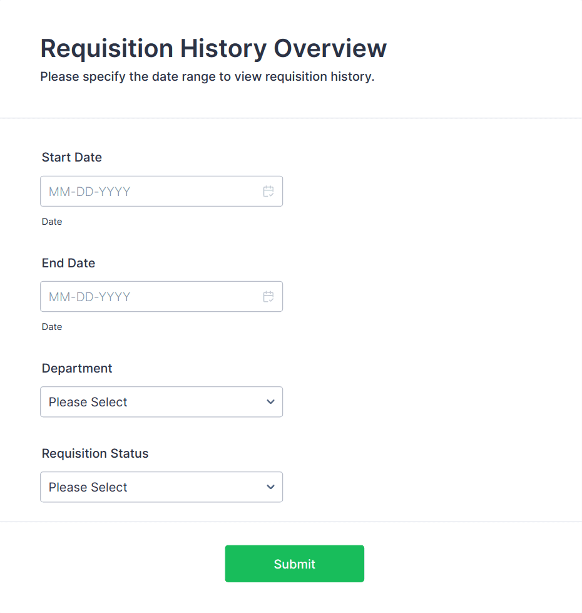Click the Department dropdown chevron arrow
Viewport: 582px width, 613px height.
point(270,402)
